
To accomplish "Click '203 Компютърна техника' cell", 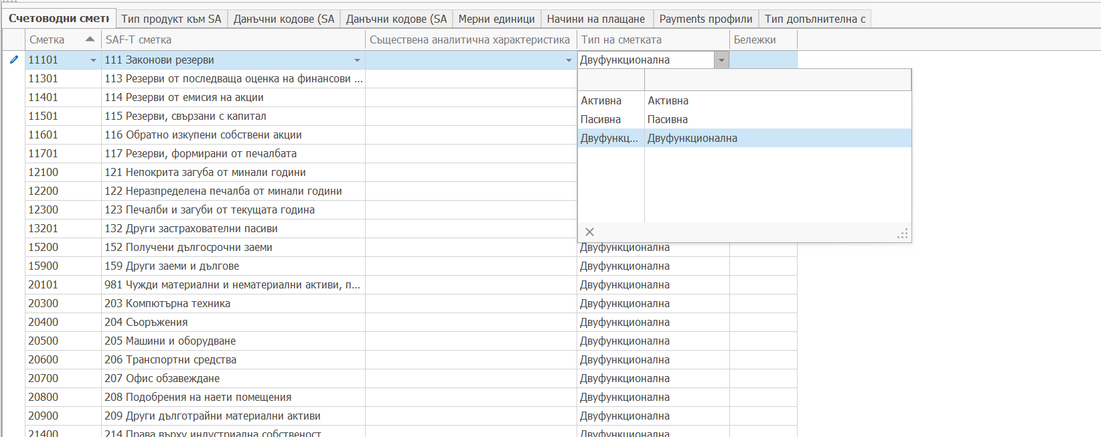I will [233, 303].
